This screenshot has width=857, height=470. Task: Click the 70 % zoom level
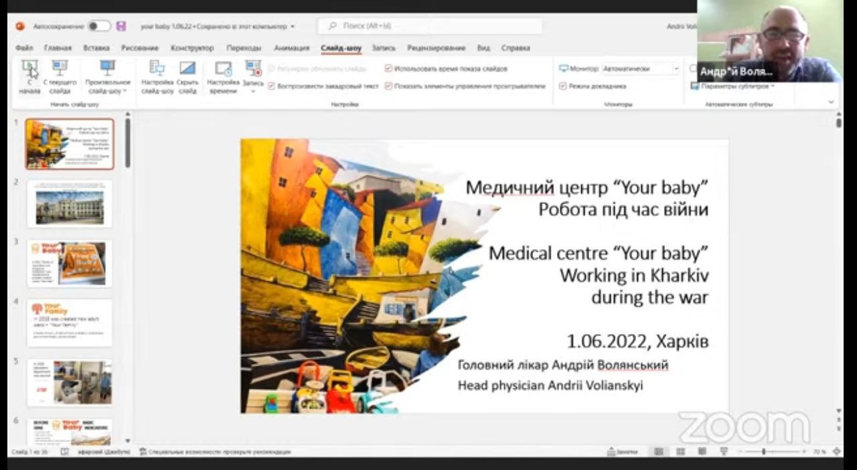tap(820, 452)
